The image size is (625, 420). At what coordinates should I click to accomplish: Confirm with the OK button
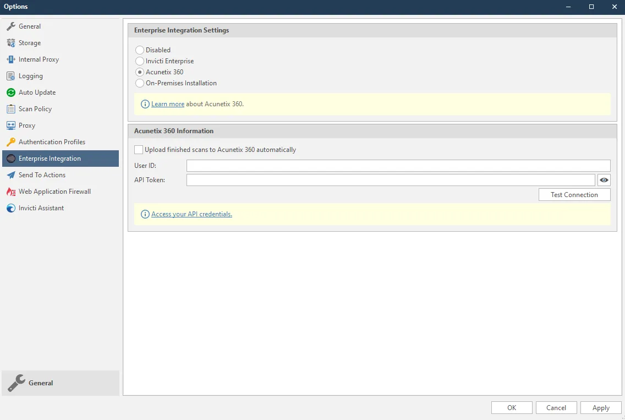[512, 408]
